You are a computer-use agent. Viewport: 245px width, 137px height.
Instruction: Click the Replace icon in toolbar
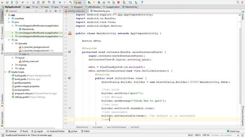coord(54,2)
